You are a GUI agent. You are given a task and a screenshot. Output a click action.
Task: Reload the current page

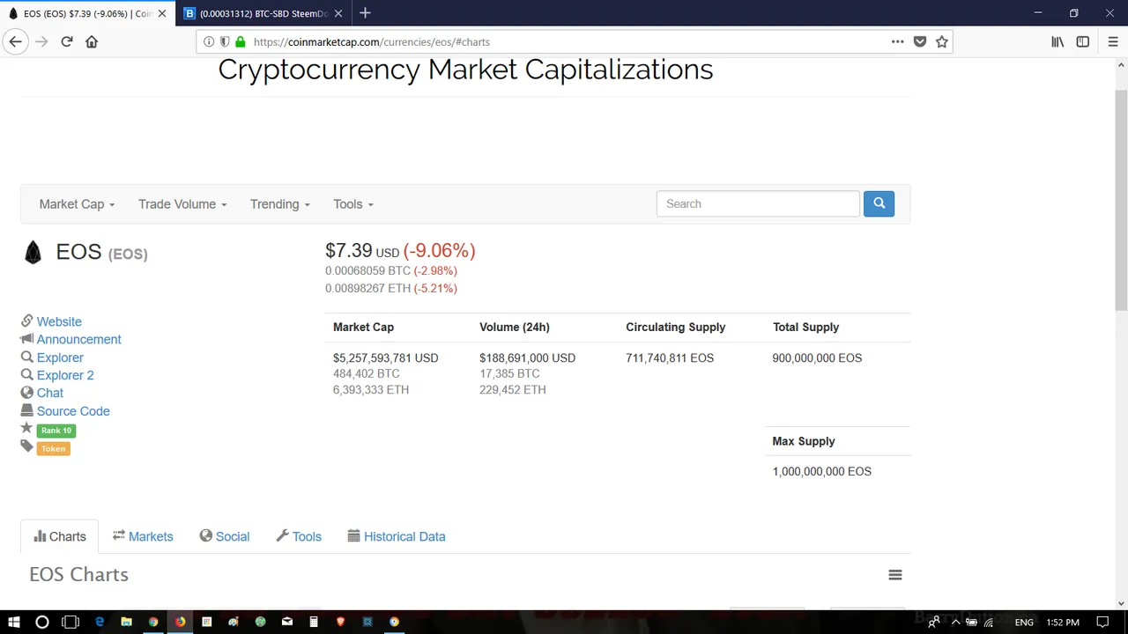(x=67, y=41)
